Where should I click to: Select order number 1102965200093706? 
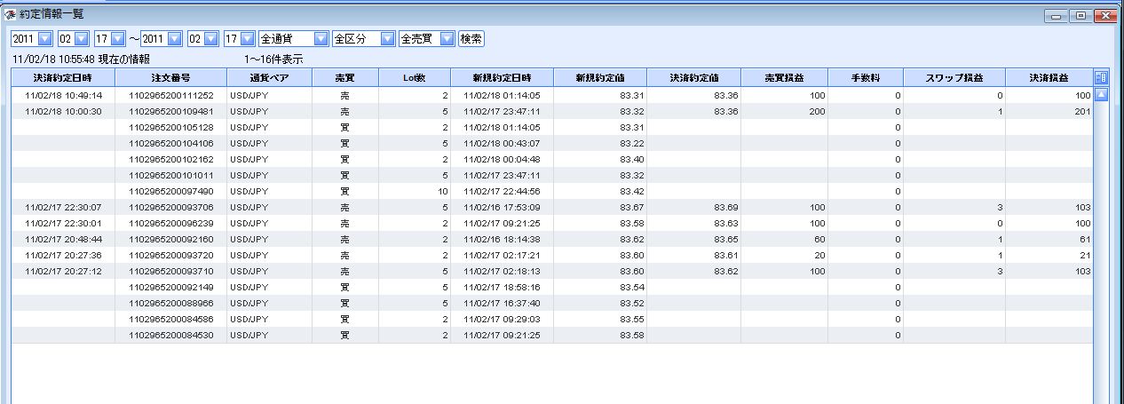coord(171,207)
